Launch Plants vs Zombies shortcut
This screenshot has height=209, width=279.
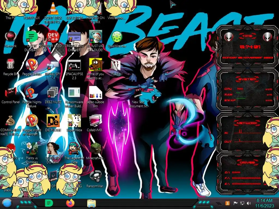(x=32, y=153)
